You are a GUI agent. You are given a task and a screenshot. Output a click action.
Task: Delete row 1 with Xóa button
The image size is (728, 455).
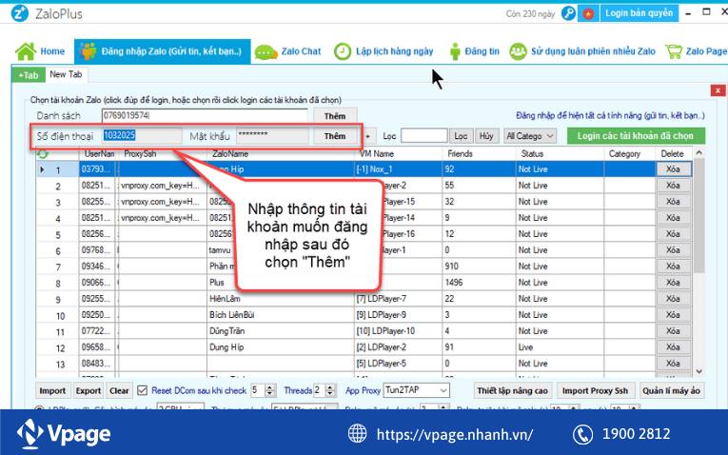pos(673,169)
